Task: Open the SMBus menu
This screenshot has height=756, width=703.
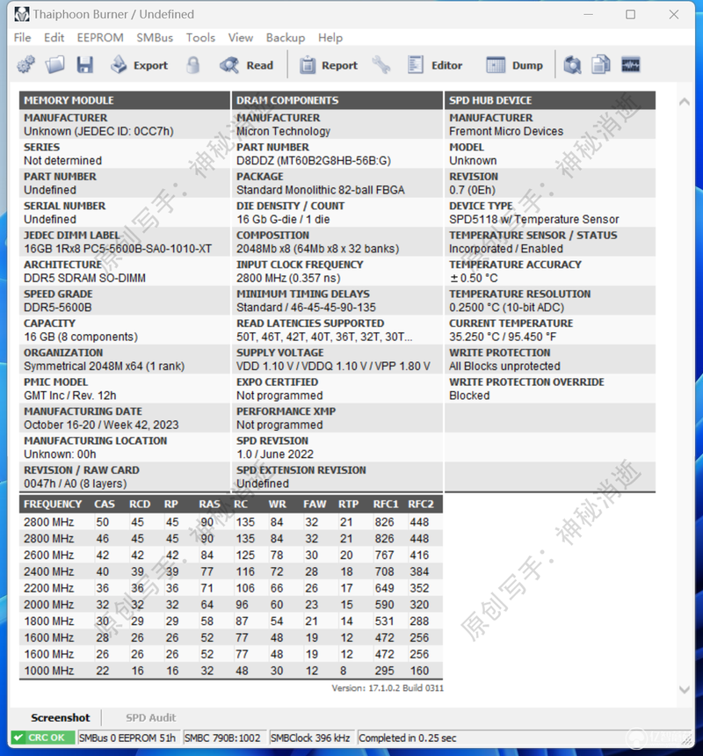Action: click(x=155, y=38)
